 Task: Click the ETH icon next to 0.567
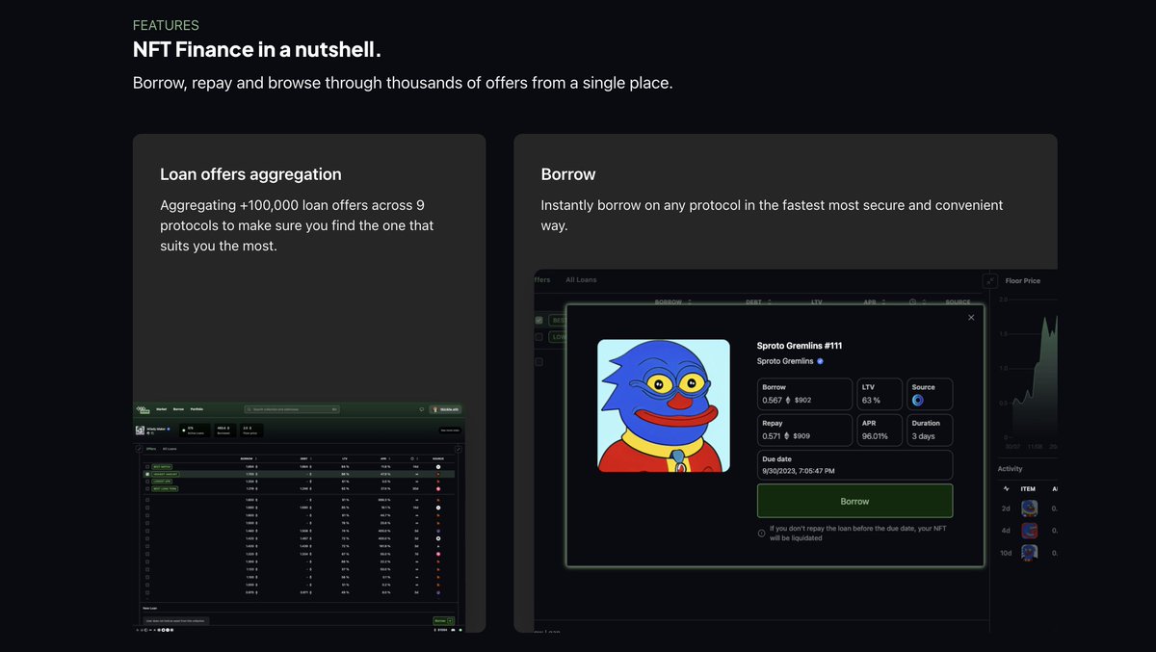(790, 400)
